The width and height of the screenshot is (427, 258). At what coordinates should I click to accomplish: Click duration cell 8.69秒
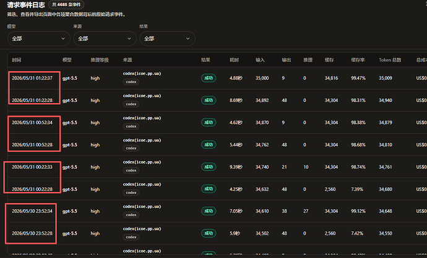(x=236, y=101)
